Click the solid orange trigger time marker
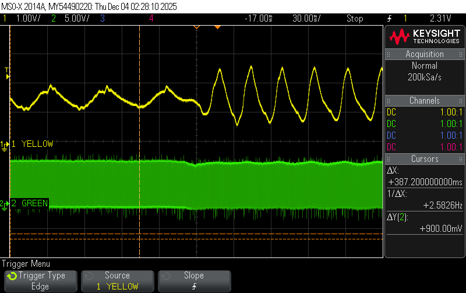 pyautogui.click(x=217, y=27)
